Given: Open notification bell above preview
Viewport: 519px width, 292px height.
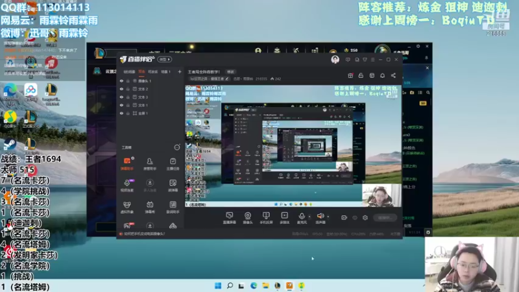Looking at the screenshot, I should point(382,75).
